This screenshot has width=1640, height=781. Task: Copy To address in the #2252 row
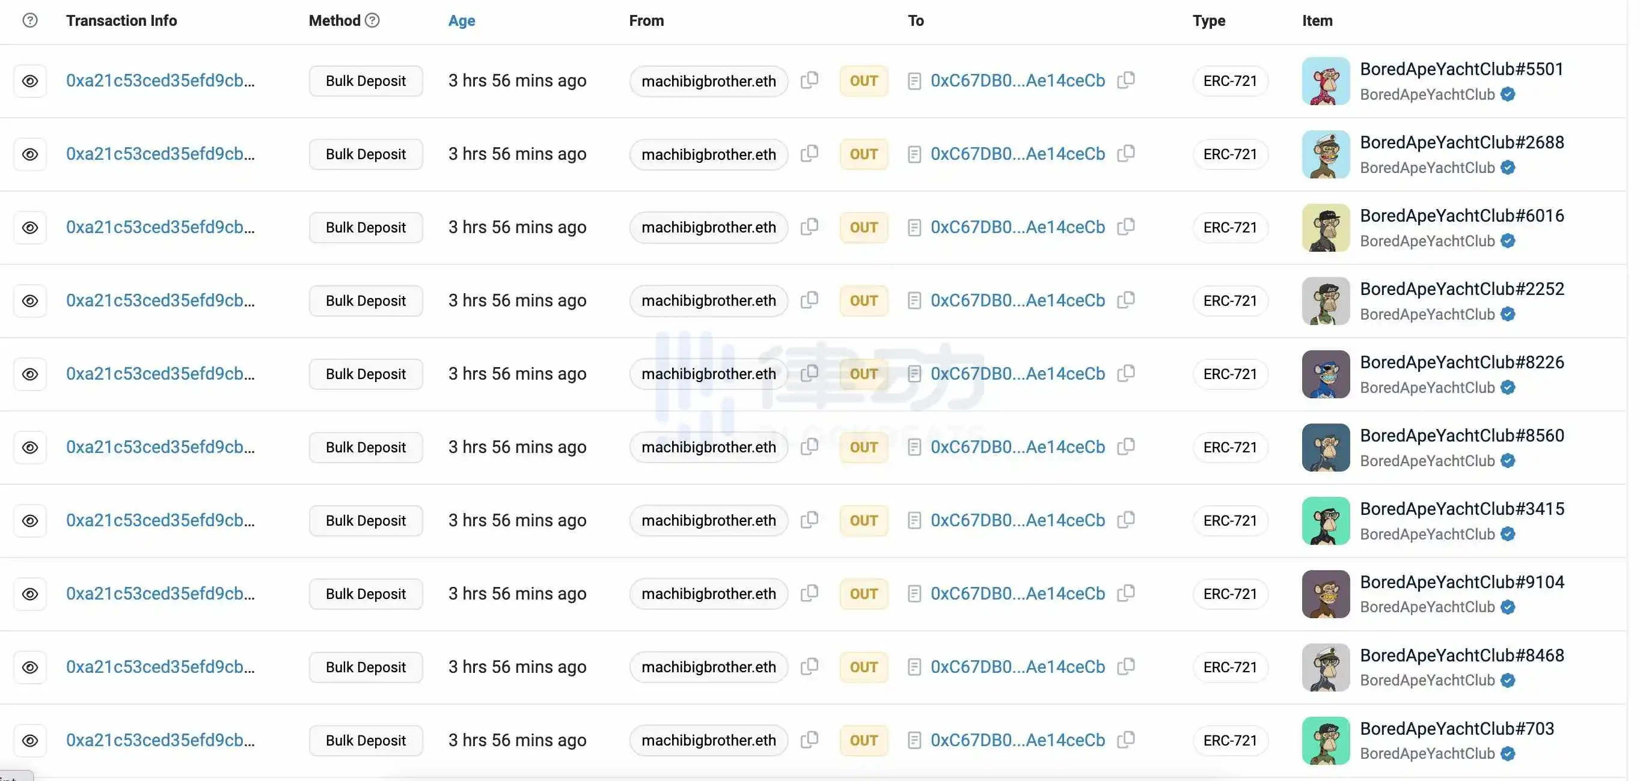[x=1126, y=300]
